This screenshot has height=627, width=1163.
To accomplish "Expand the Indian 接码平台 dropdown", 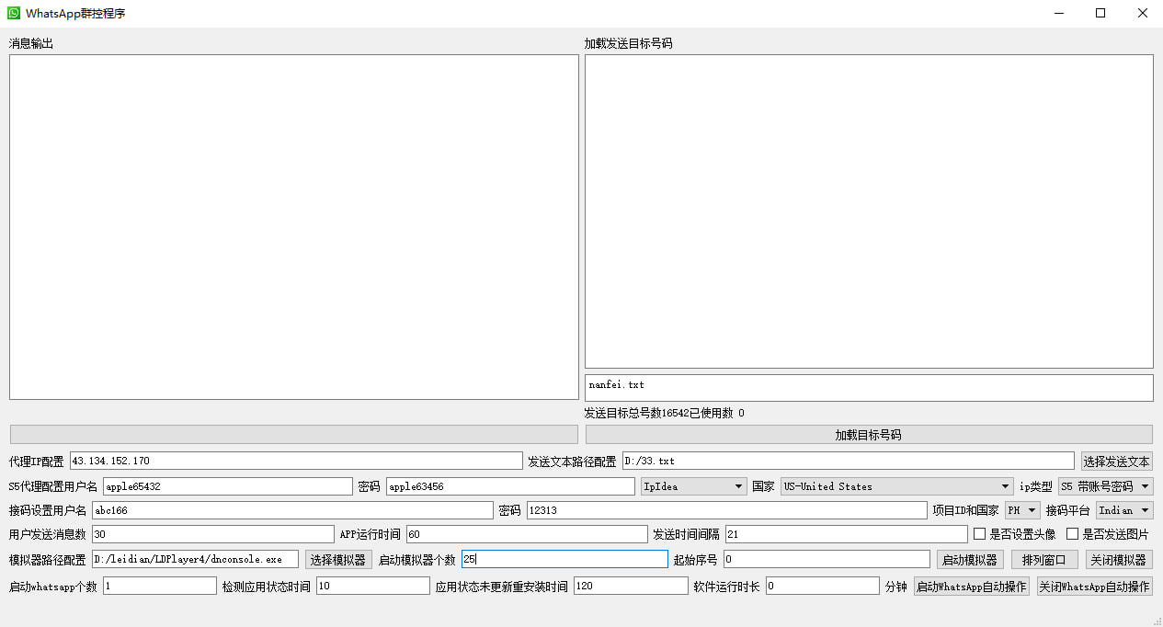I will (x=1123, y=510).
